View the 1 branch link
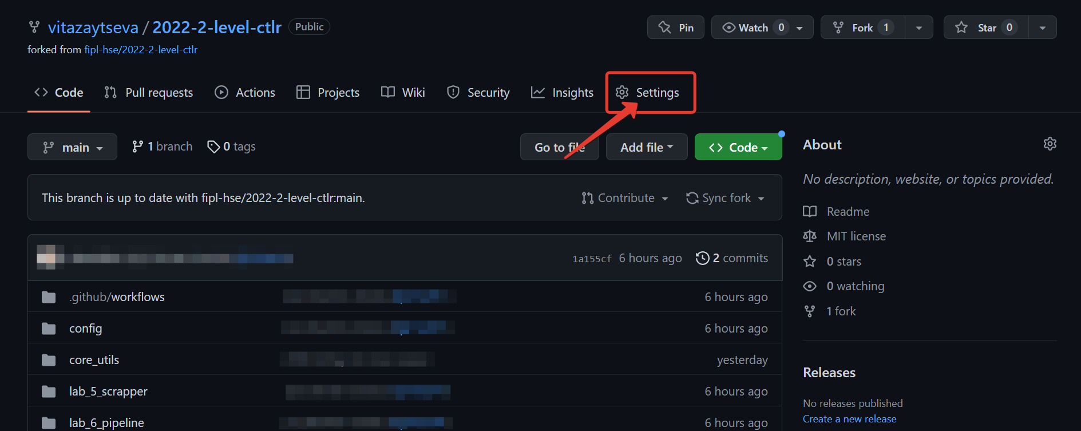The width and height of the screenshot is (1081, 431). (162, 147)
